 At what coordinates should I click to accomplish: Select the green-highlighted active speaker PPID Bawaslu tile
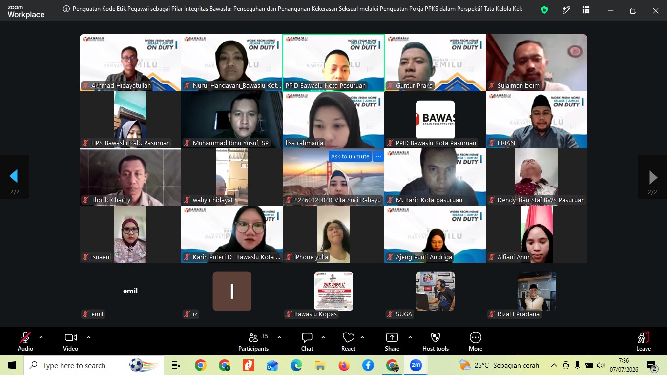pyautogui.click(x=333, y=62)
